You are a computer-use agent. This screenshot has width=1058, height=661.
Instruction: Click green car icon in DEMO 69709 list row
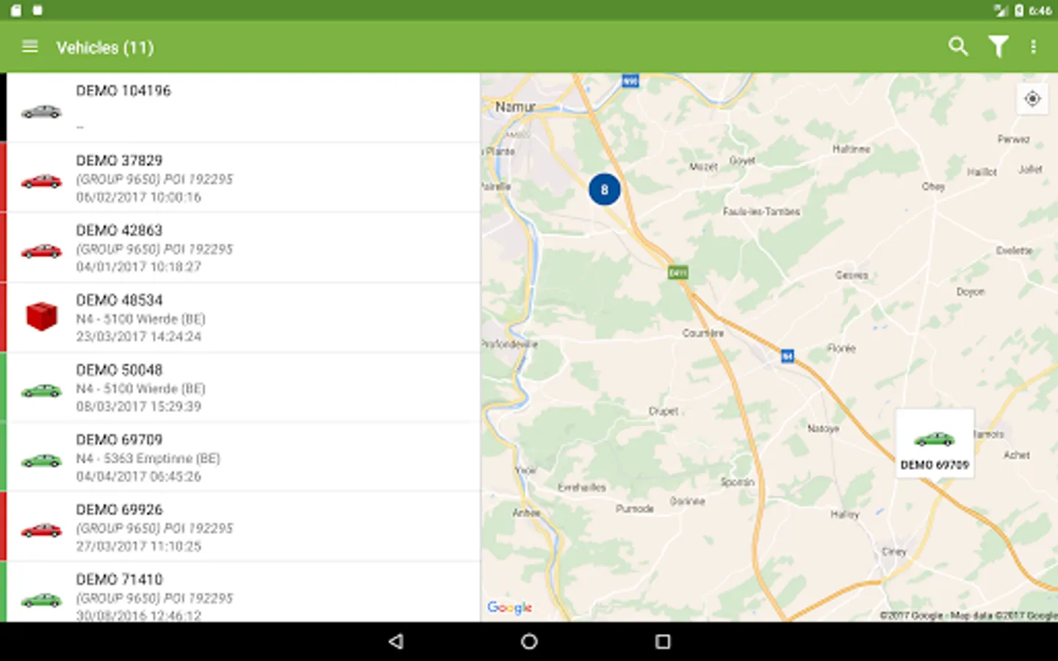(41, 460)
